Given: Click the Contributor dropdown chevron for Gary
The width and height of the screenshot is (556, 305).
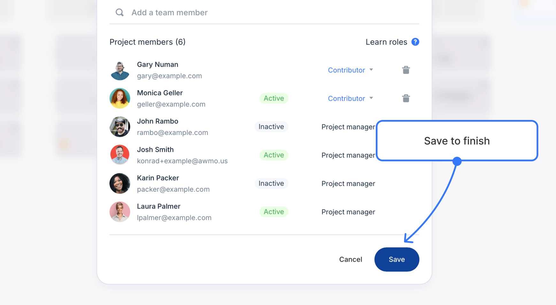Looking at the screenshot, I should point(371,70).
